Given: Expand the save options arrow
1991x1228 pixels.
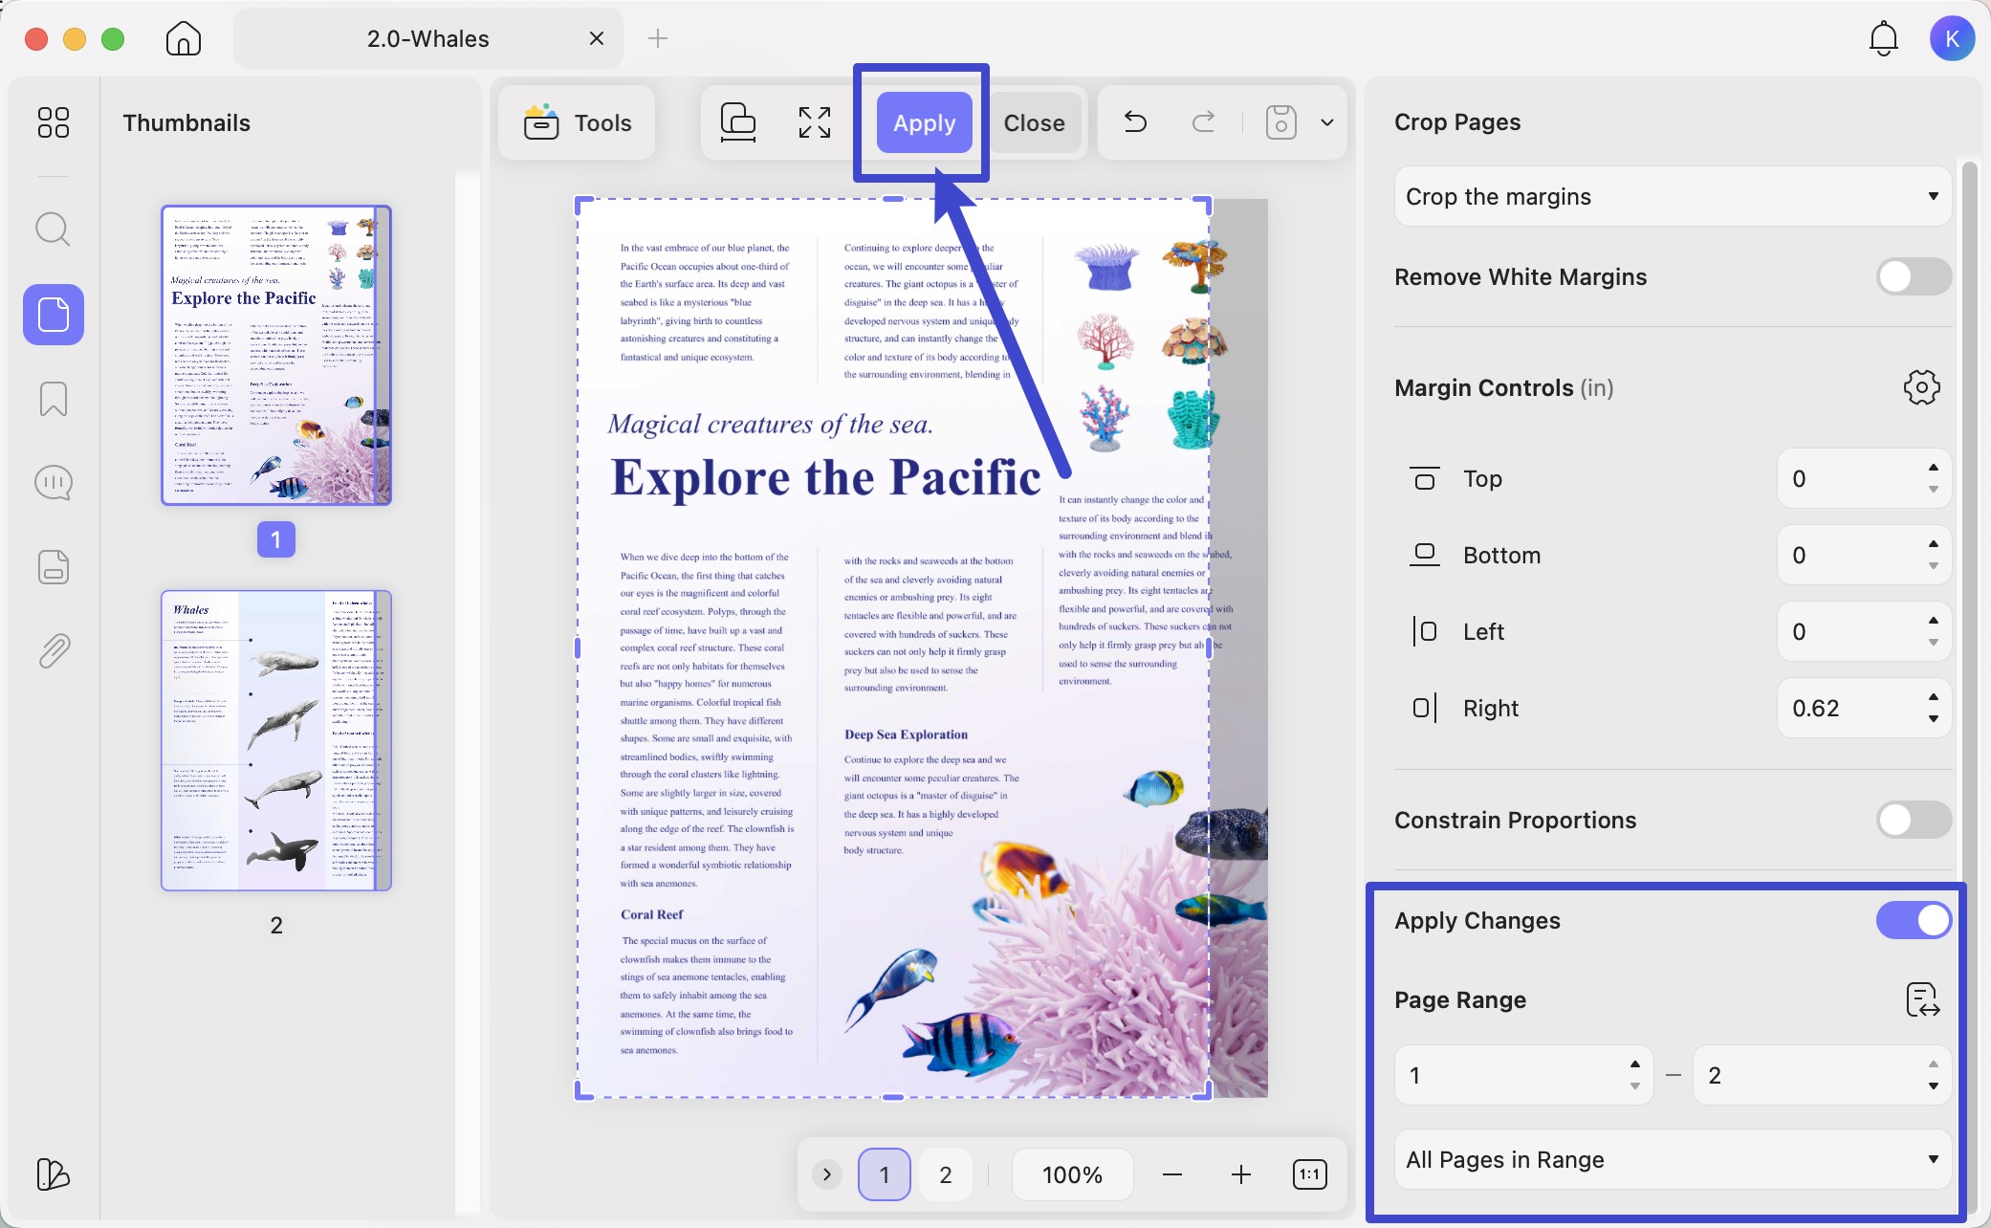Looking at the screenshot, I should (1327, 122).
